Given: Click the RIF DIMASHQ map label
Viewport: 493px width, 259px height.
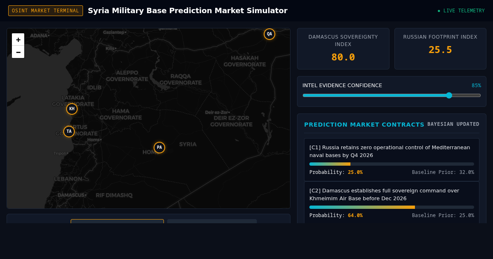Looking at the screenshot, I should 114,195.
